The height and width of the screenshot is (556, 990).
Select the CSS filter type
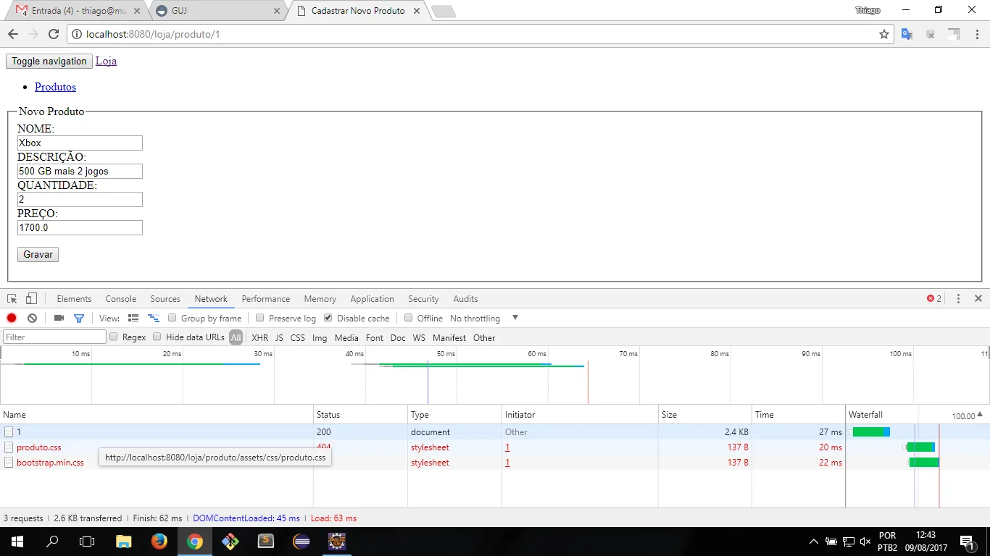click(x=298, y=337)
